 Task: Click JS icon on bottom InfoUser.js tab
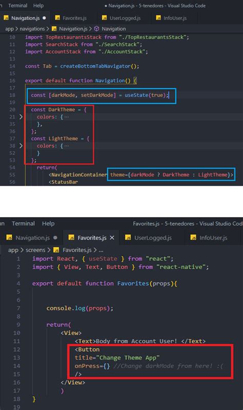coord(193,238)
